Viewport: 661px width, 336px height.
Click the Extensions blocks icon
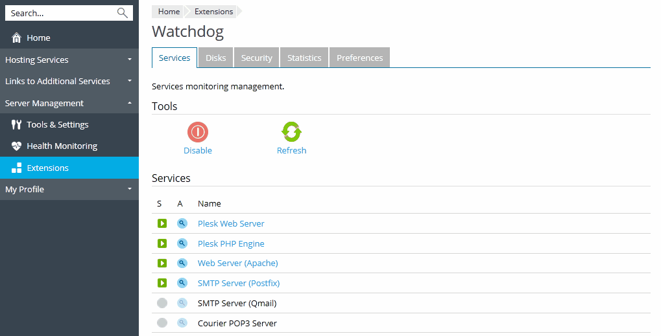17,168
